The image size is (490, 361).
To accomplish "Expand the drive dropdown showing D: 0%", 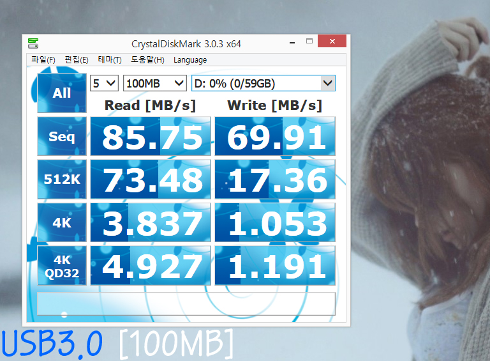I will pyautogui.click(x=264, y=83).
